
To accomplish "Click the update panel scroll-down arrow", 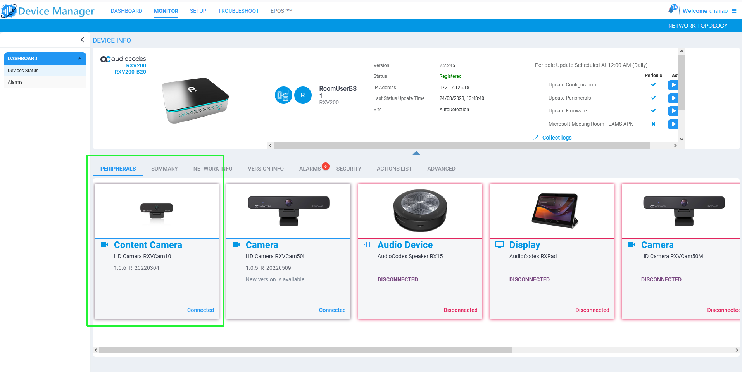I will click(x=682, y=139).
